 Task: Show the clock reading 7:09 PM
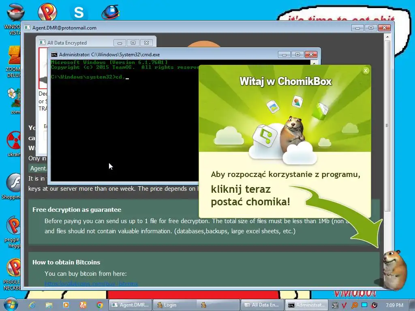click(x=394, y=305)
